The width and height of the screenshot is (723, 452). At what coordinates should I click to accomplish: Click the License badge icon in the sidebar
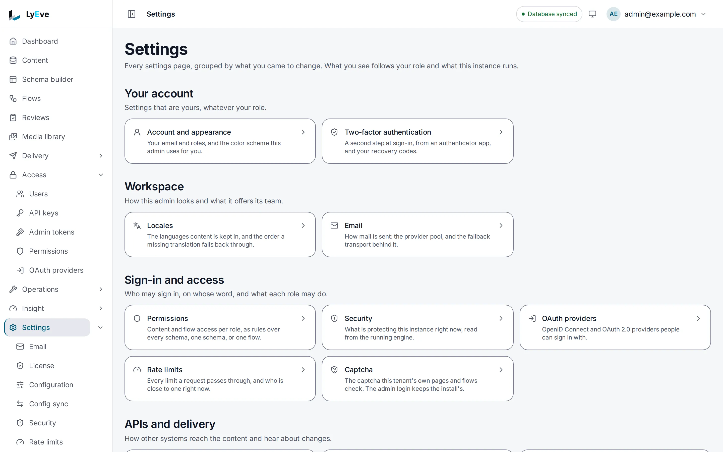pos(20,366)
